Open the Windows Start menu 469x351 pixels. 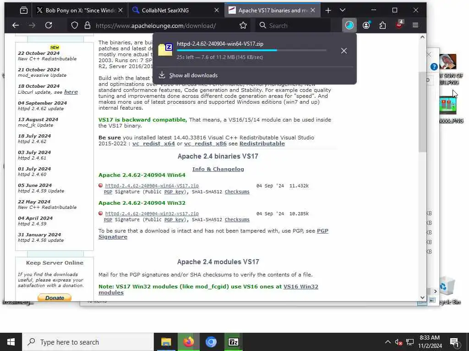pyautogui.click(x=11, y=342)
